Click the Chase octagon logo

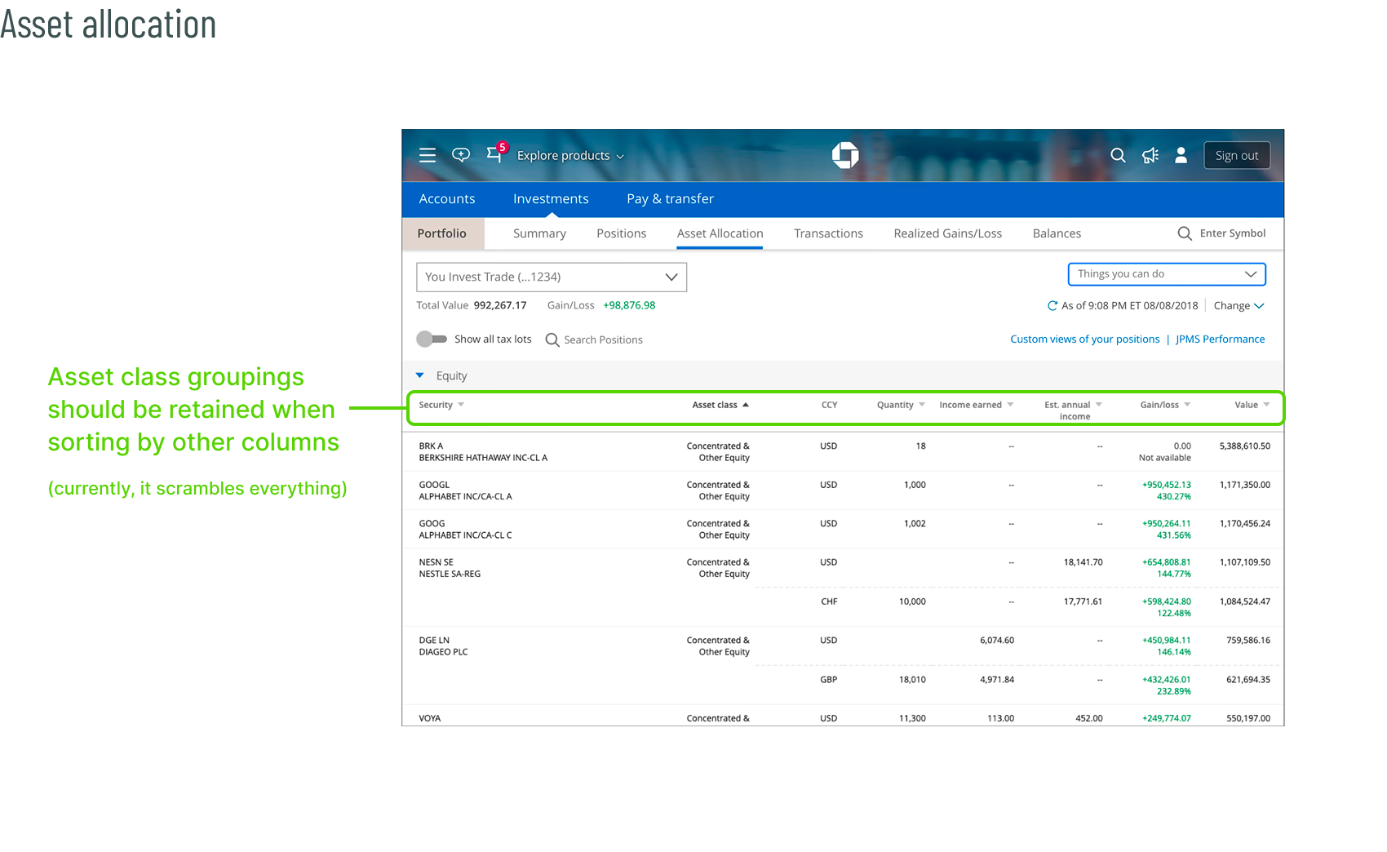coord(845,154)
